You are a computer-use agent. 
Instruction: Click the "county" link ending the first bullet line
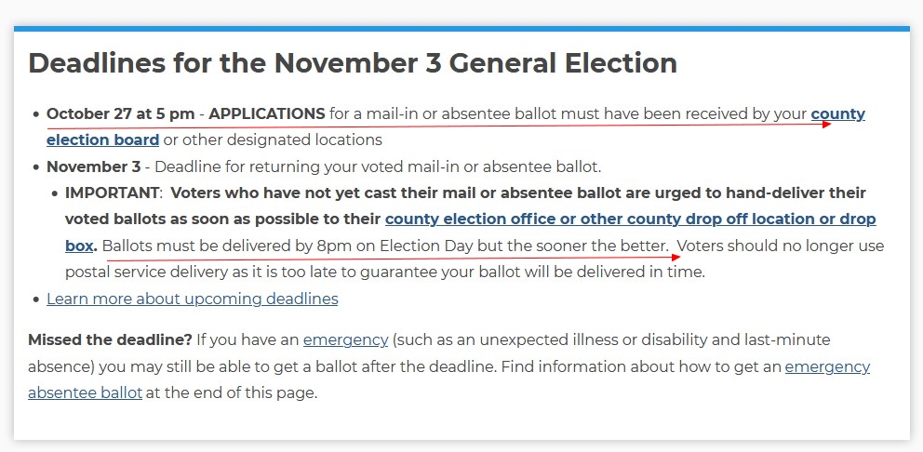click(x=838, y=113)
